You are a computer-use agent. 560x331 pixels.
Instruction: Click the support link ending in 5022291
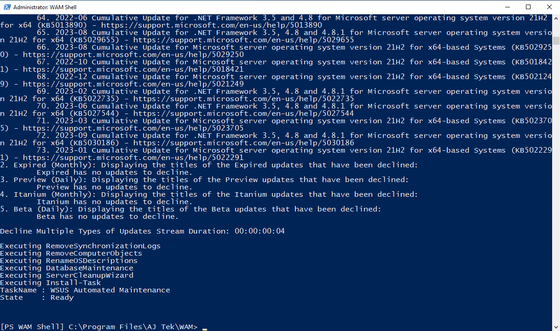click(x=133, y=158)
